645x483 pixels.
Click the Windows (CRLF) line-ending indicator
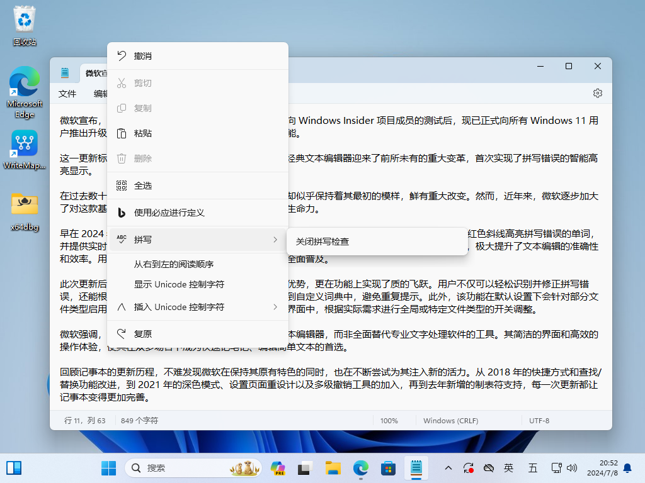tap(451, 420)
